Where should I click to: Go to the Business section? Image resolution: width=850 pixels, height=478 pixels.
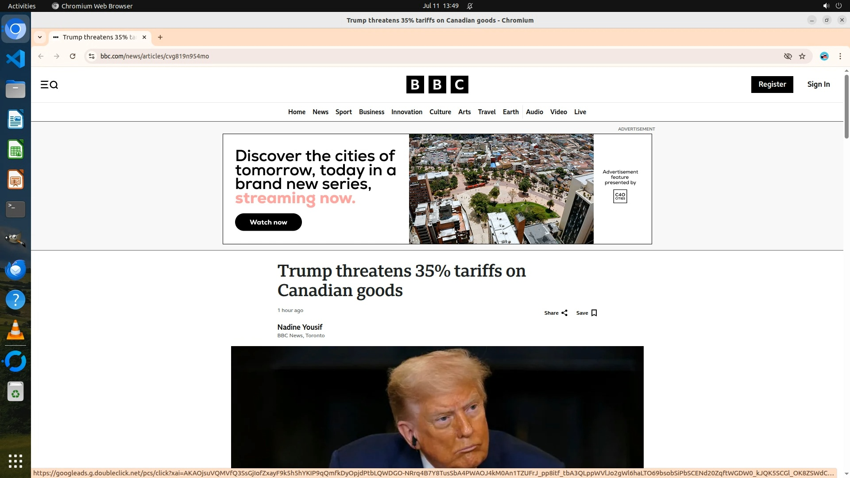tap(371, 112)
